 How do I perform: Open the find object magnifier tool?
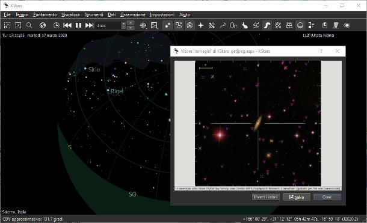29,25
